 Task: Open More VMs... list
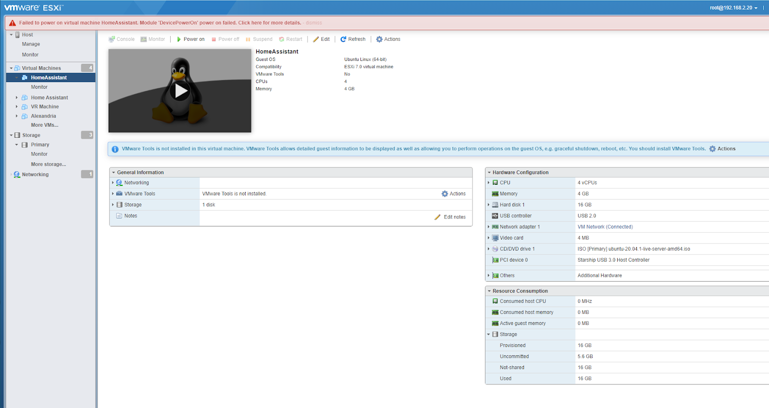point(45,125)
